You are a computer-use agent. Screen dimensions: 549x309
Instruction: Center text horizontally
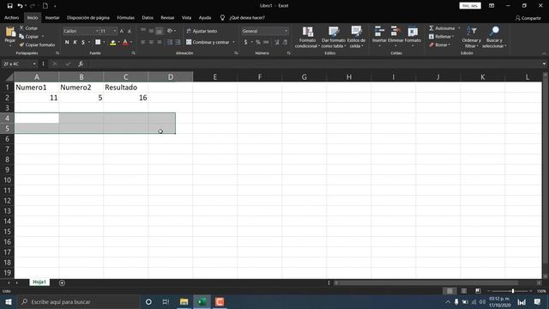click(151, 42)
